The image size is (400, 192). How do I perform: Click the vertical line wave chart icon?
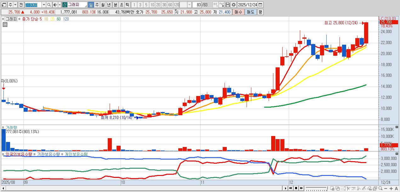coord(359,188)
